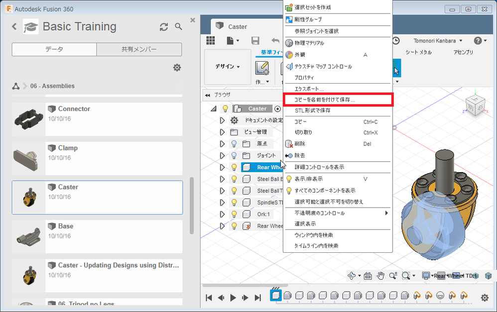Toggle visibility bulb of Ork:1 row
497x312 pixels.
[x=234, y=214]
